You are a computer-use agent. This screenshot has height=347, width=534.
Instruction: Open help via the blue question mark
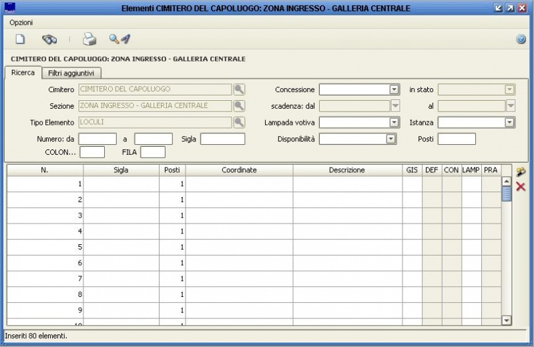pos(521,39)
